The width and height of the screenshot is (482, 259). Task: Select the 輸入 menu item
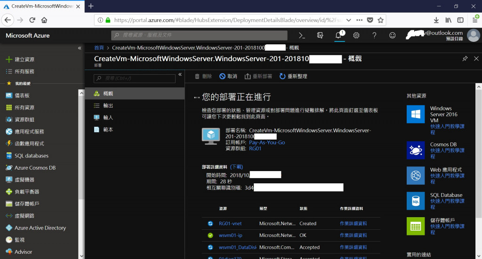point(135,117)
